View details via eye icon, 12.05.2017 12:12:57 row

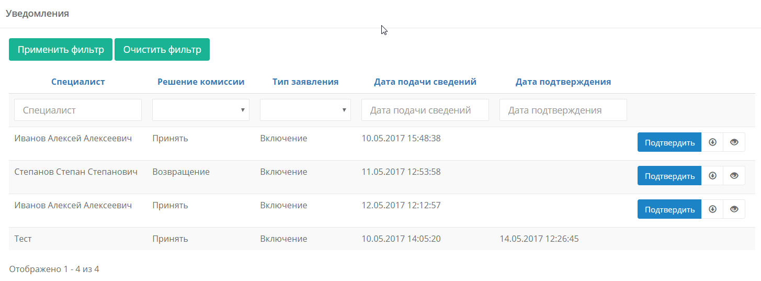click(734, 209)
